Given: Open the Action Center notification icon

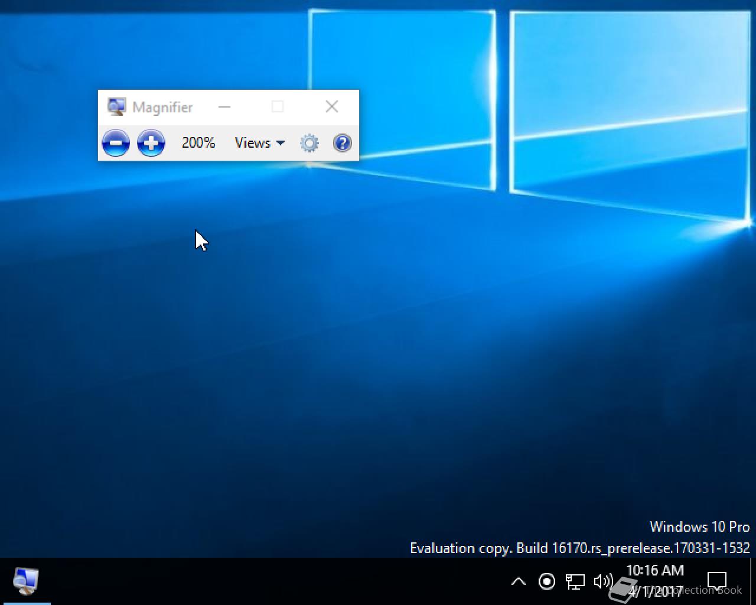Looking at the screenshot, I should coord(717,581).
